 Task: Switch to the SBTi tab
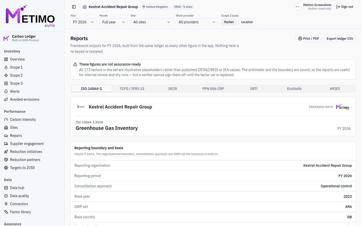[254, 89]
